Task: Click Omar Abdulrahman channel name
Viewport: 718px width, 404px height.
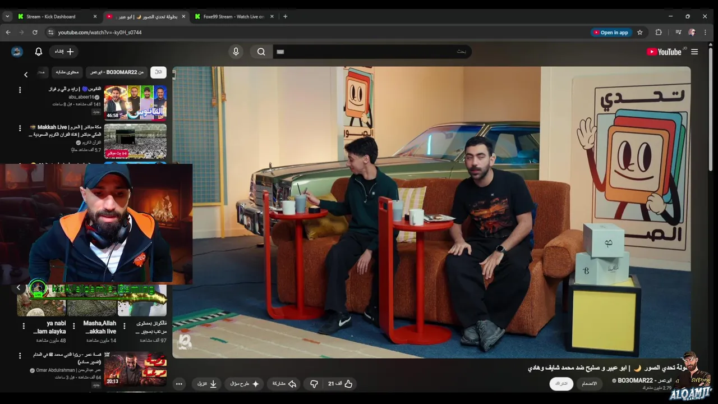Action: (68, 370)
